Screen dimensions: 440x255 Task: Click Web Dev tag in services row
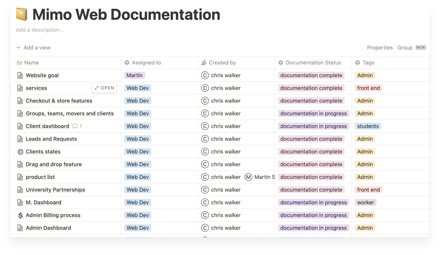(137, 88)
